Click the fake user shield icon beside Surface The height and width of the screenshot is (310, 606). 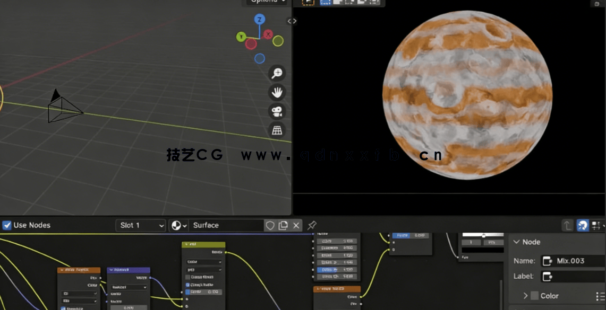270,225
